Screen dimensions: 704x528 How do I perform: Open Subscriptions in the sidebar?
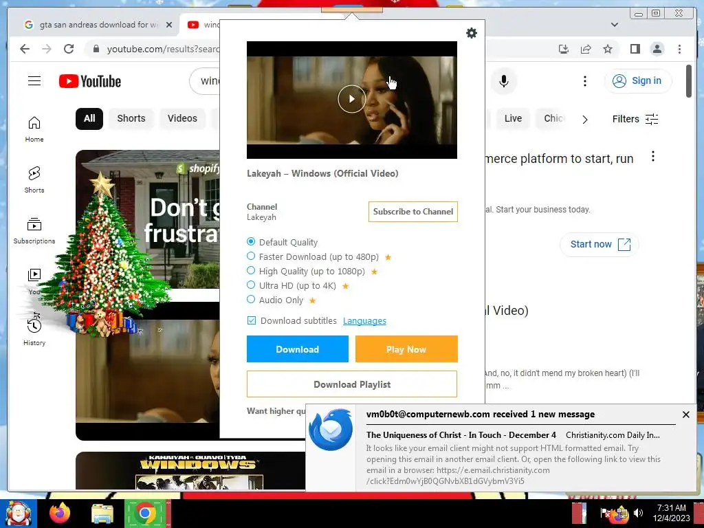(x=34, y=230)
